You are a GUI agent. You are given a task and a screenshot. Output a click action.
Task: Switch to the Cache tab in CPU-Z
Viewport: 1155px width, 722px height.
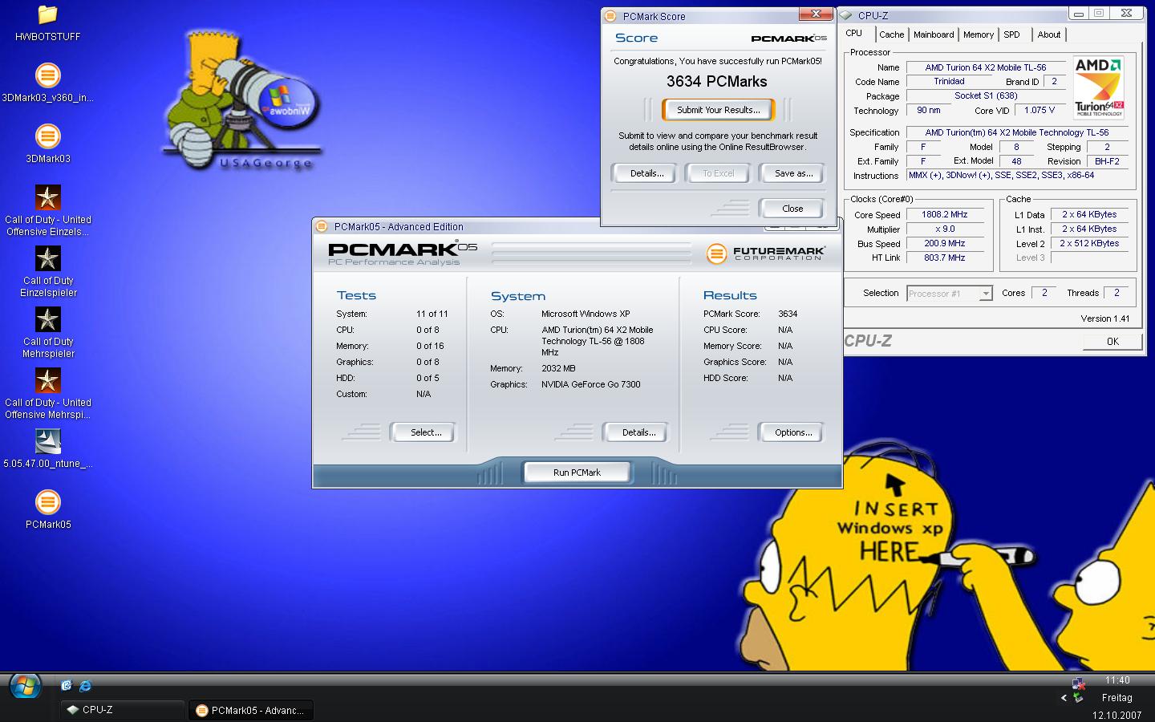tap(891, 34)
